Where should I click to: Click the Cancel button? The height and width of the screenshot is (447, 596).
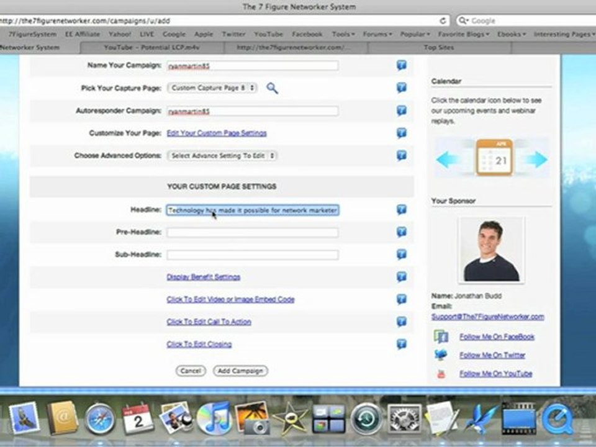pyautogui.click(x=191, y=371)
